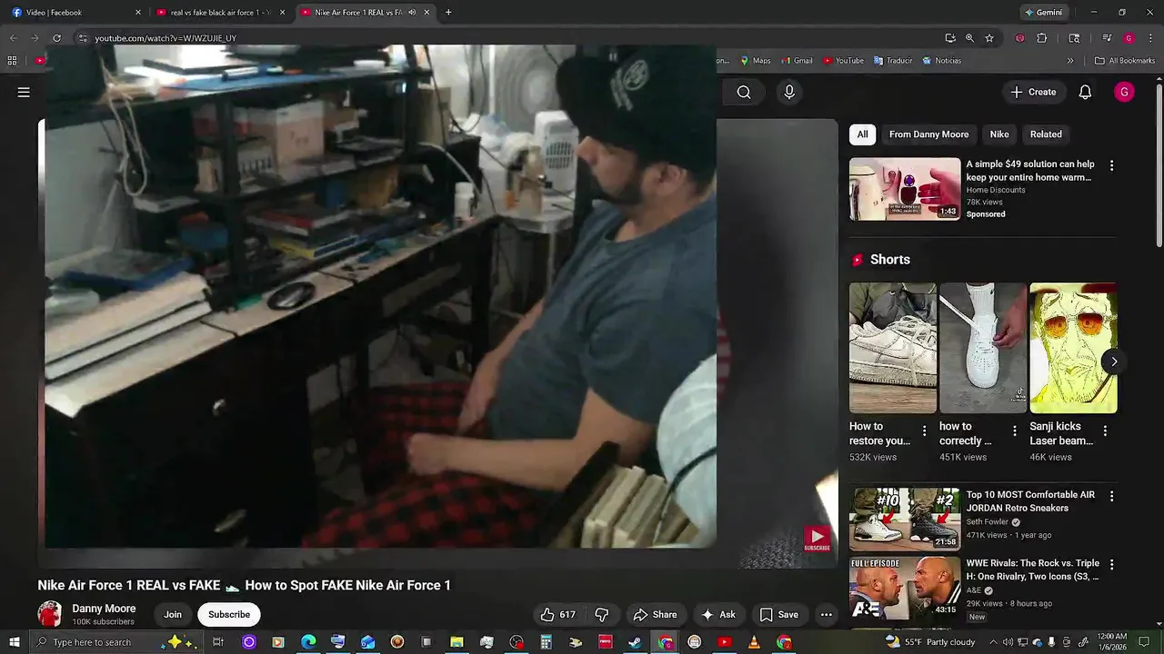Select the 'Nike' filter chip
This screenshot has width=1164, height=654.
point(999,134)
